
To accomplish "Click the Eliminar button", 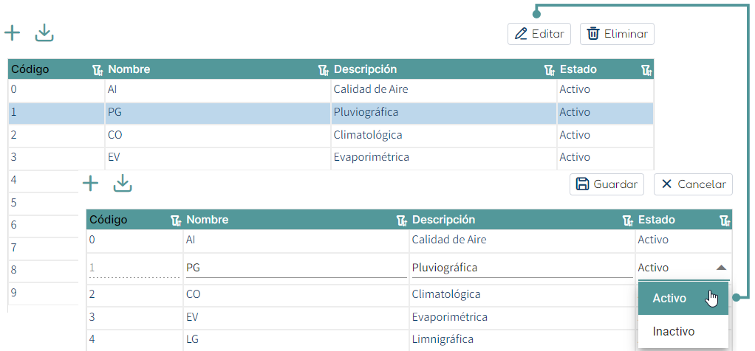I will click(617, 34).
